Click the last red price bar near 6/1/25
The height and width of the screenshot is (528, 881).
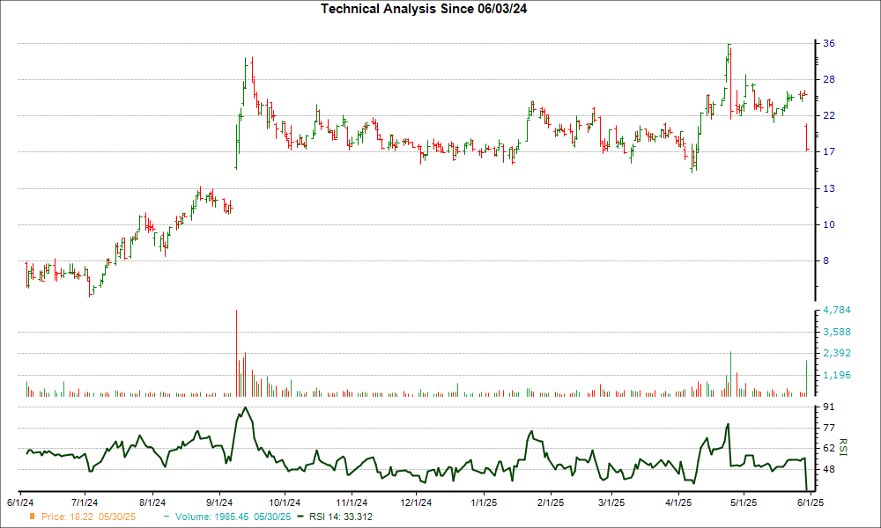(806, 137)
